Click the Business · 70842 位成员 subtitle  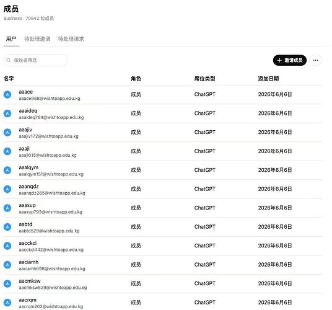pos(28,19)
